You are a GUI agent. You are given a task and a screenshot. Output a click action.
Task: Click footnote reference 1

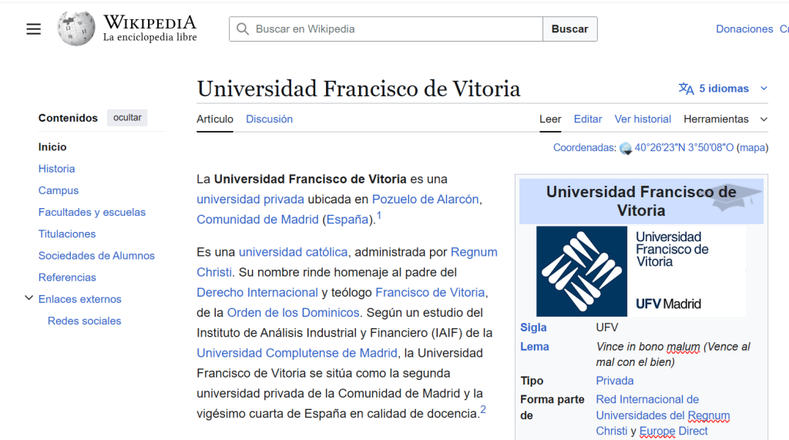[379, 216]
